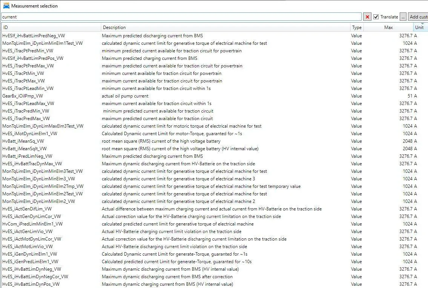Select row HvES_iTracPredMax_VW
The height and width of the screenshot is (288, 428).
point(214,119)
